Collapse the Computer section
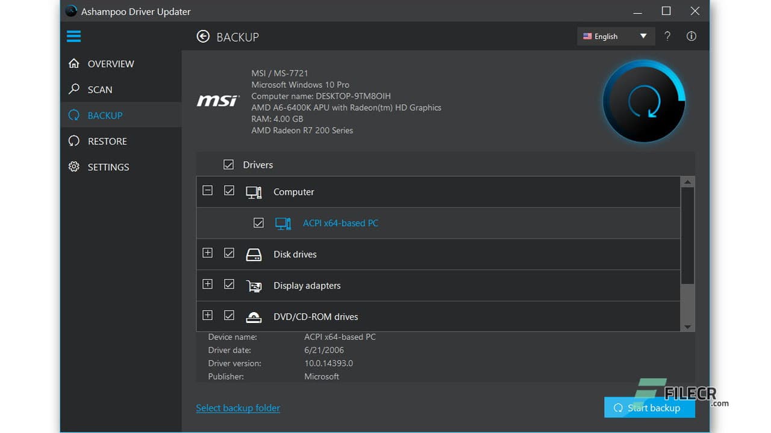Viewport: 771px width, 433px height. click(207, 190)
